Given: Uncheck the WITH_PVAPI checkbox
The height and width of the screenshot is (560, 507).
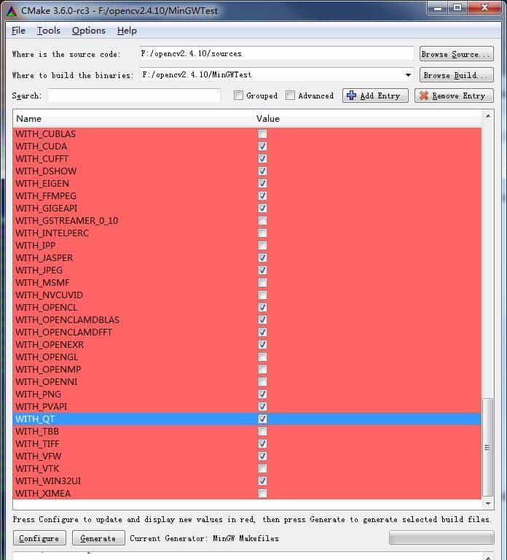Looking at the screenshot, I should [262, 406].
